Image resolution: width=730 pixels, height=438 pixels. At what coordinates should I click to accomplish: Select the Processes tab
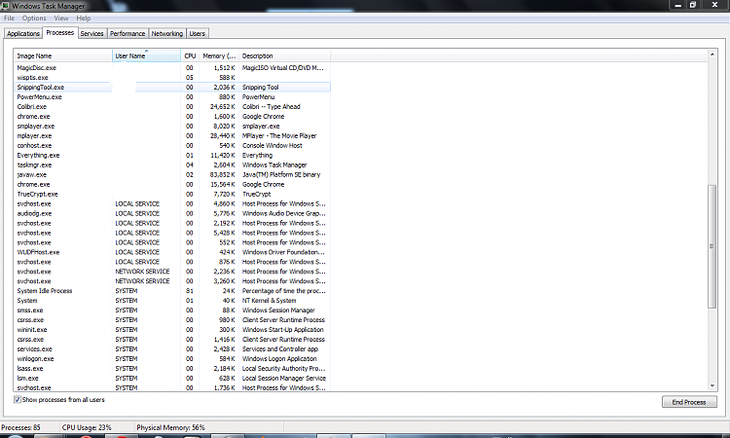60,32
